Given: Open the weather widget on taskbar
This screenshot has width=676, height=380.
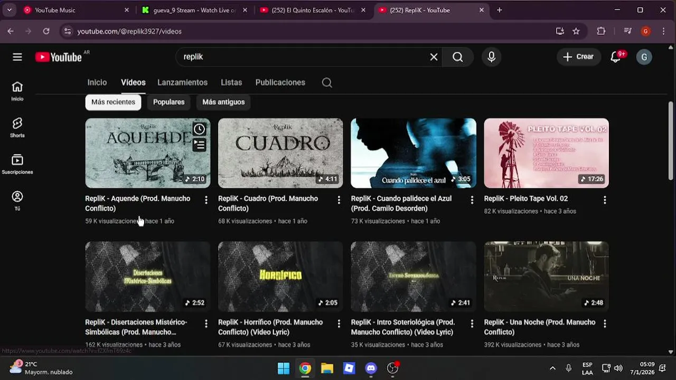Looking at the screenshot, I should (41, 368).
